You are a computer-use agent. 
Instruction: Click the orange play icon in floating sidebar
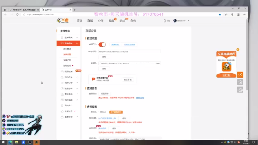pos(240,75)
